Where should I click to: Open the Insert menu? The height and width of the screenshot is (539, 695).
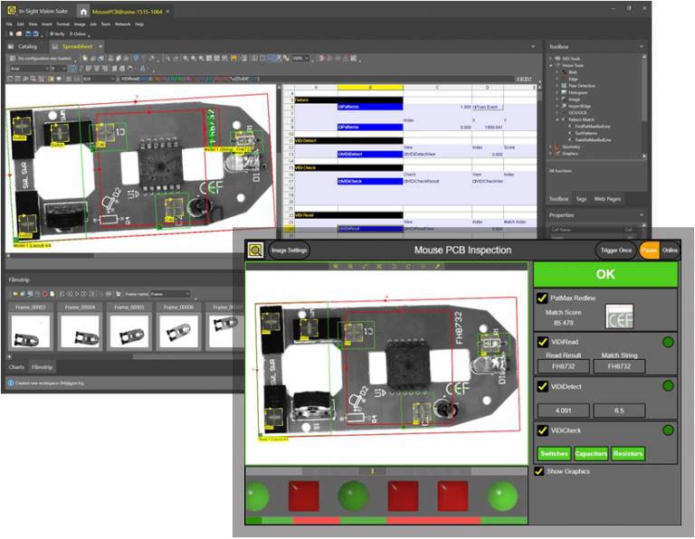point(47,24)
